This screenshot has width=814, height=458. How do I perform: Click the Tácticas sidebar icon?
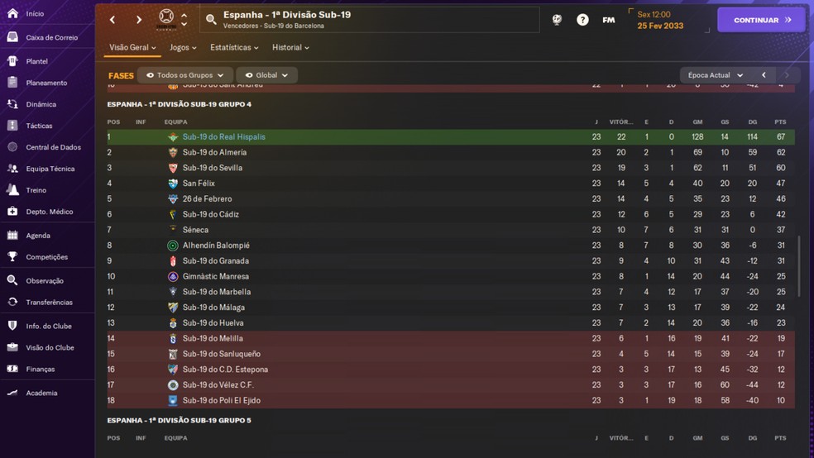click(12, 126)
